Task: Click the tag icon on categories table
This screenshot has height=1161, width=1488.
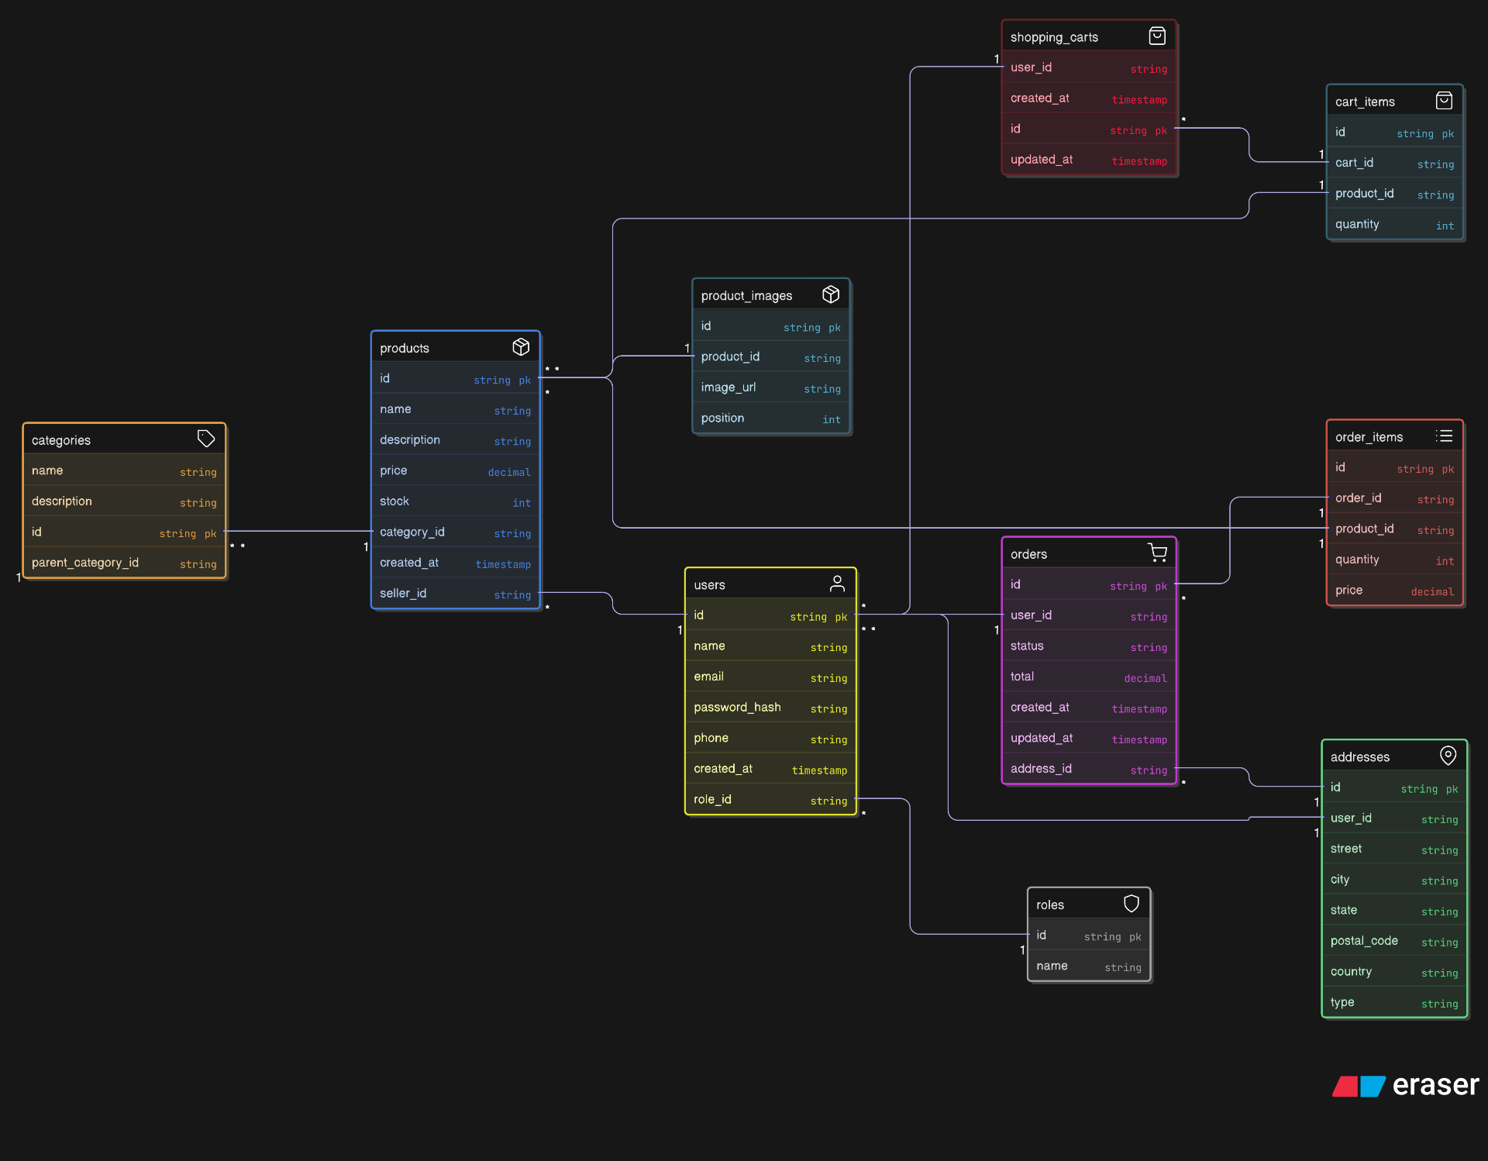Action: tap(205, 439)
